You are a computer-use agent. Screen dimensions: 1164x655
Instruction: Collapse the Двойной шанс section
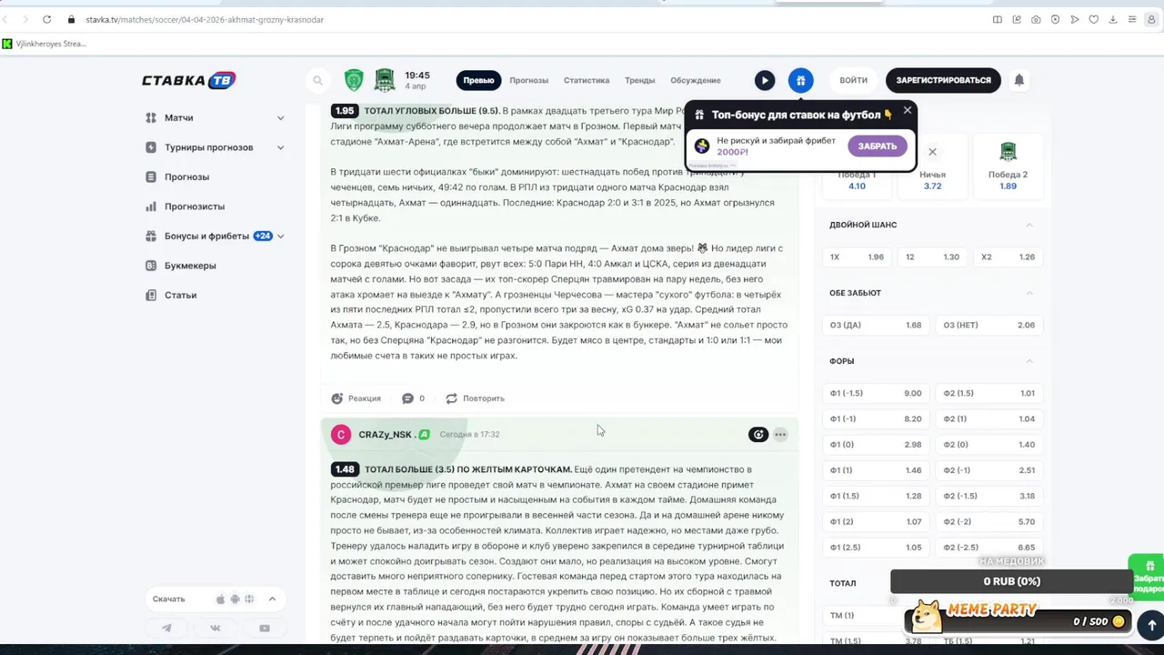pyautogui.click(x=1029, y=225)
